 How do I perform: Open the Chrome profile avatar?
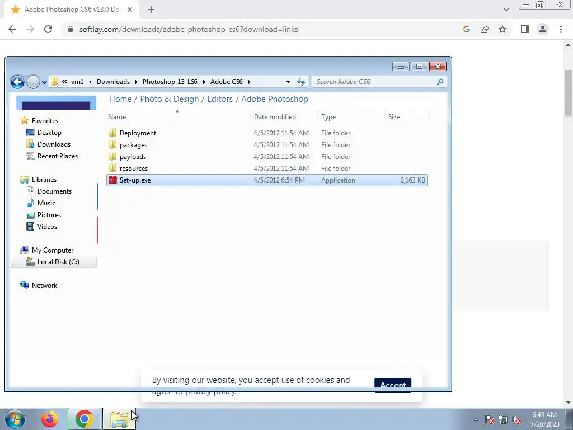(x=543, y=29)
